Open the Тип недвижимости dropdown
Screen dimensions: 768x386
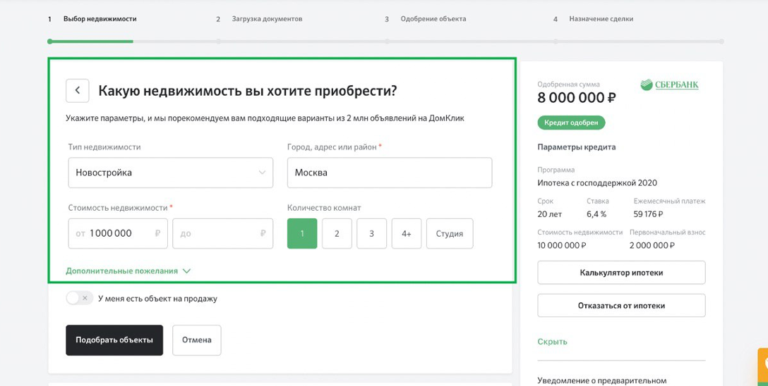pyautogui.click(x=170, y=173)
